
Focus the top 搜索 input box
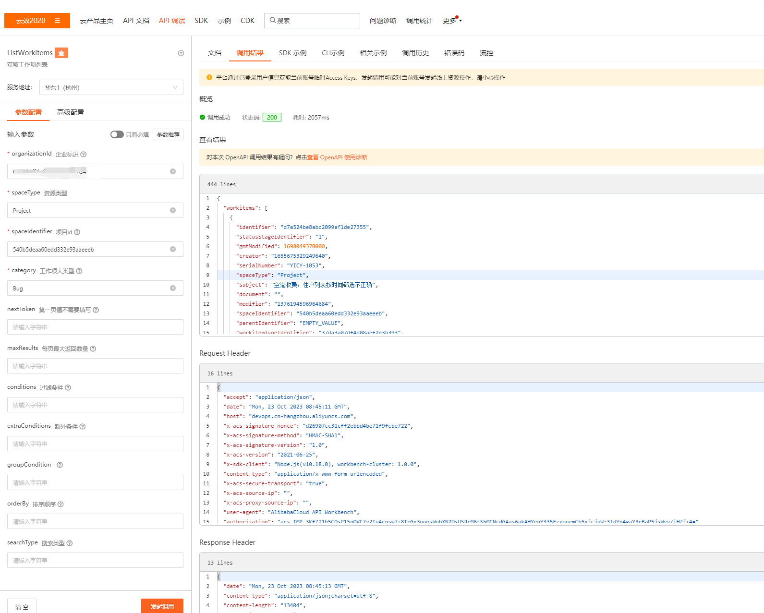coord(312,21)
